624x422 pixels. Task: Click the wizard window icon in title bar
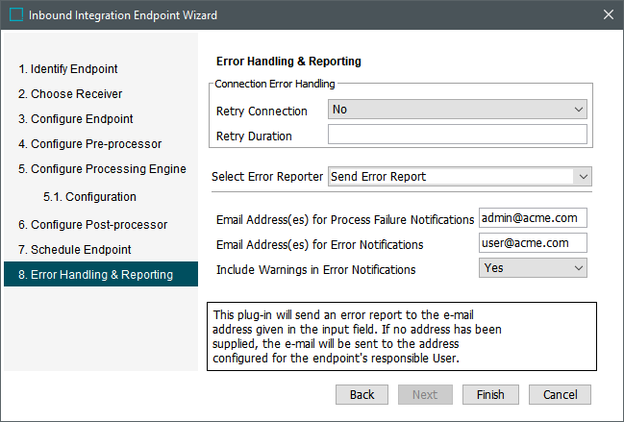(16, 15)
